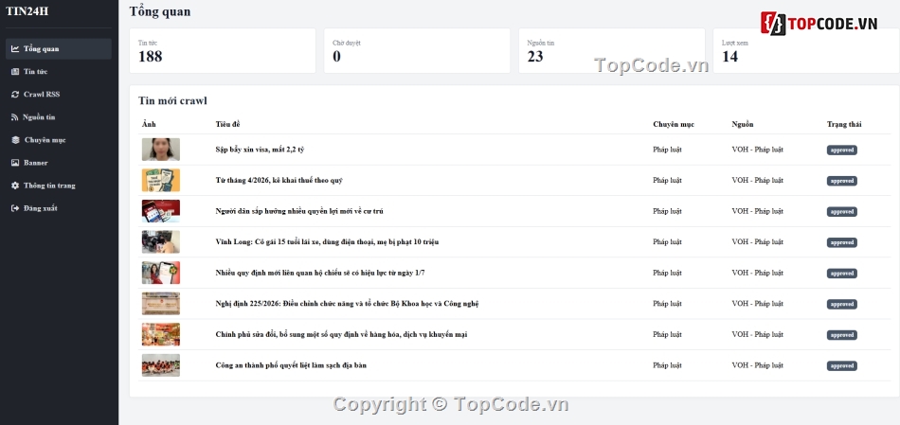Click the Nguồn tin 23 stat card
Viewport: 900px width, 425px height.
click(612, 50)
